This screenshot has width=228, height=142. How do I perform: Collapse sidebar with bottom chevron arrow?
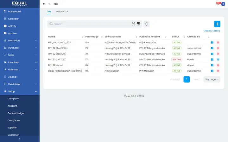(20, 139)
